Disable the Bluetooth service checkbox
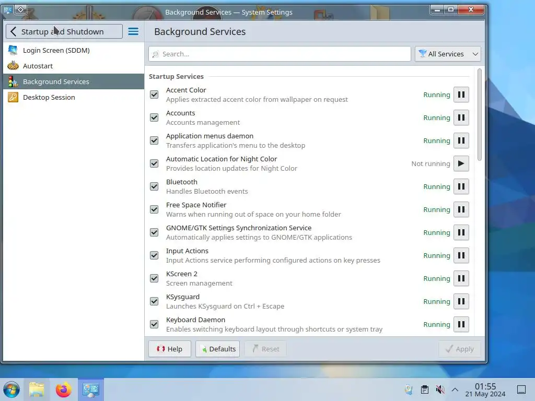Image resolution: width=535 pixels, height=401 pixels. pyautogui.click(x=154, y=186)
